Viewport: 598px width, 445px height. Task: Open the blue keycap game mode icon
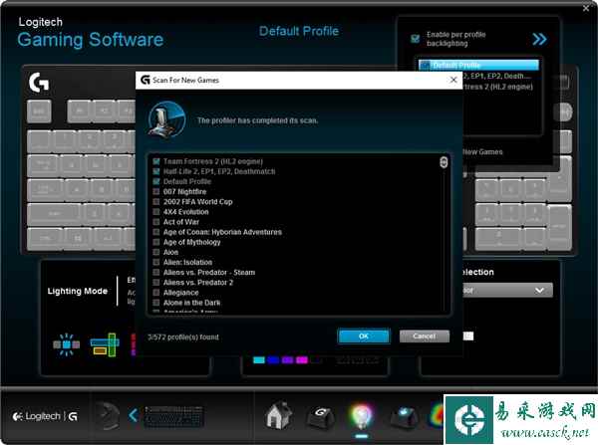coord(405,417)
